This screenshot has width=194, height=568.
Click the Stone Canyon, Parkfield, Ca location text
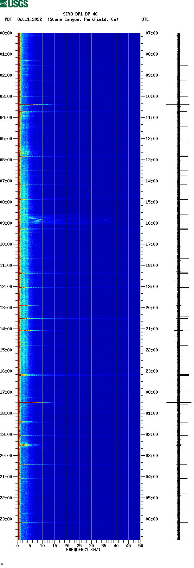point(83,19)
